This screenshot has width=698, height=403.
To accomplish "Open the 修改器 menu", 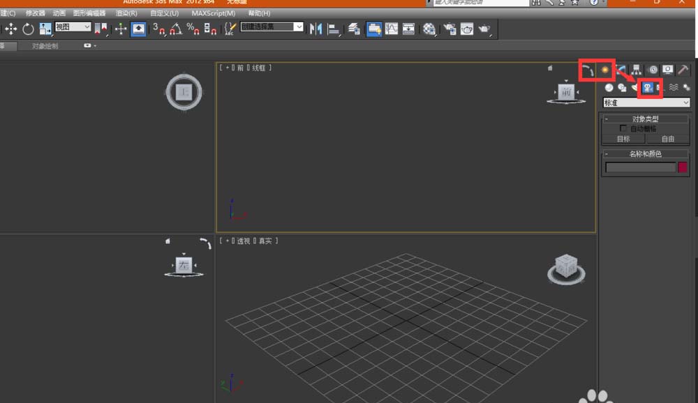I will (35, 13).
